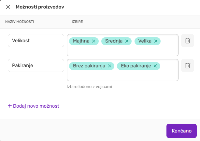Remove the Majhna tag
Viewport: 200px width, 141px height.
pyautogui.click(x=93, y=41)
